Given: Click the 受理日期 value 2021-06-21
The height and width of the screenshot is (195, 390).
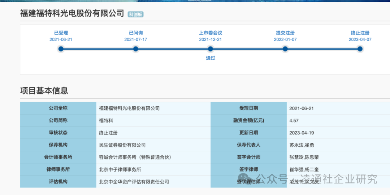Looking at the screenshot, I should pos(302,108).
